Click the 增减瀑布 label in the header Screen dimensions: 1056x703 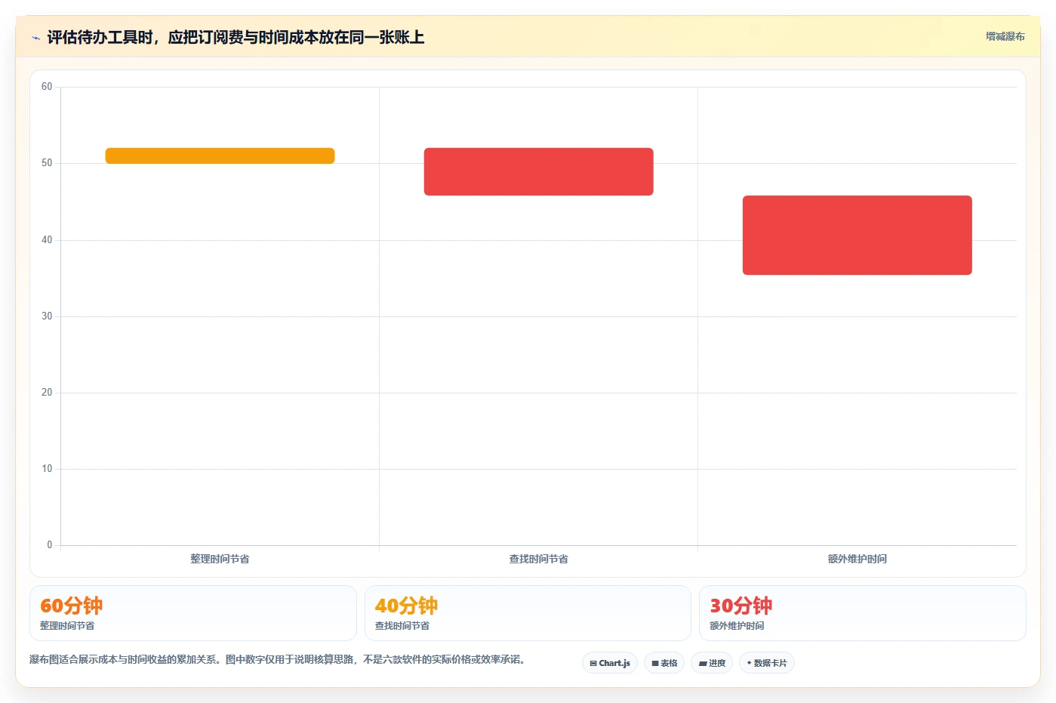click(1005, 36)
